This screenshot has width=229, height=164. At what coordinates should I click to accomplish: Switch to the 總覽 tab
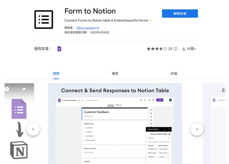point(56,73)
